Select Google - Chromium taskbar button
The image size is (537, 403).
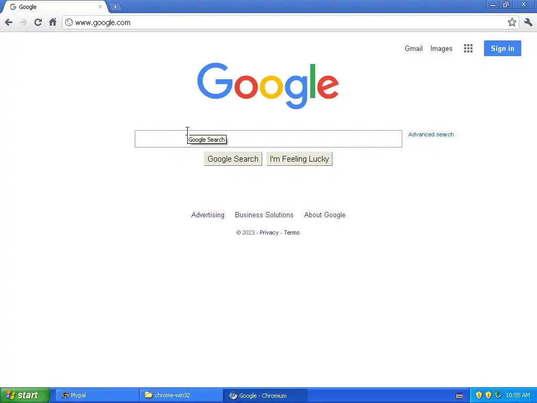point(265,396)
